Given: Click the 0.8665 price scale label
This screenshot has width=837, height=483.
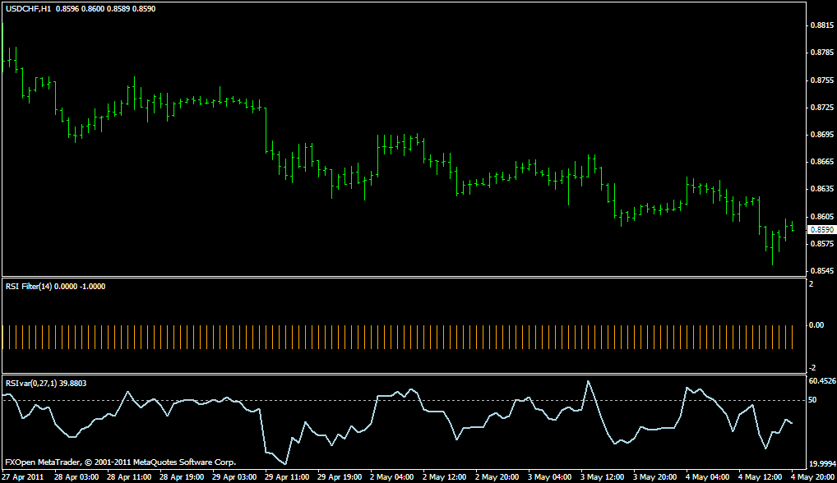Looking at the screenshot, I should pyautogui.click(x=822, y=162).
